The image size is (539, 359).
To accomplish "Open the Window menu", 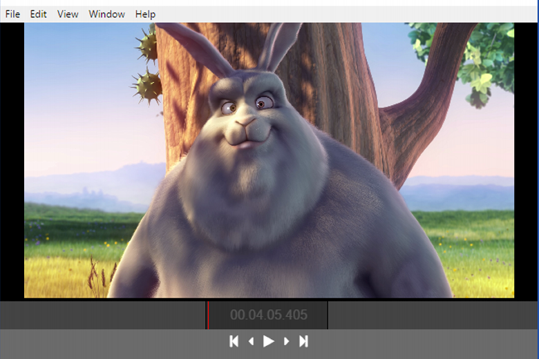I will coord(106,14).
